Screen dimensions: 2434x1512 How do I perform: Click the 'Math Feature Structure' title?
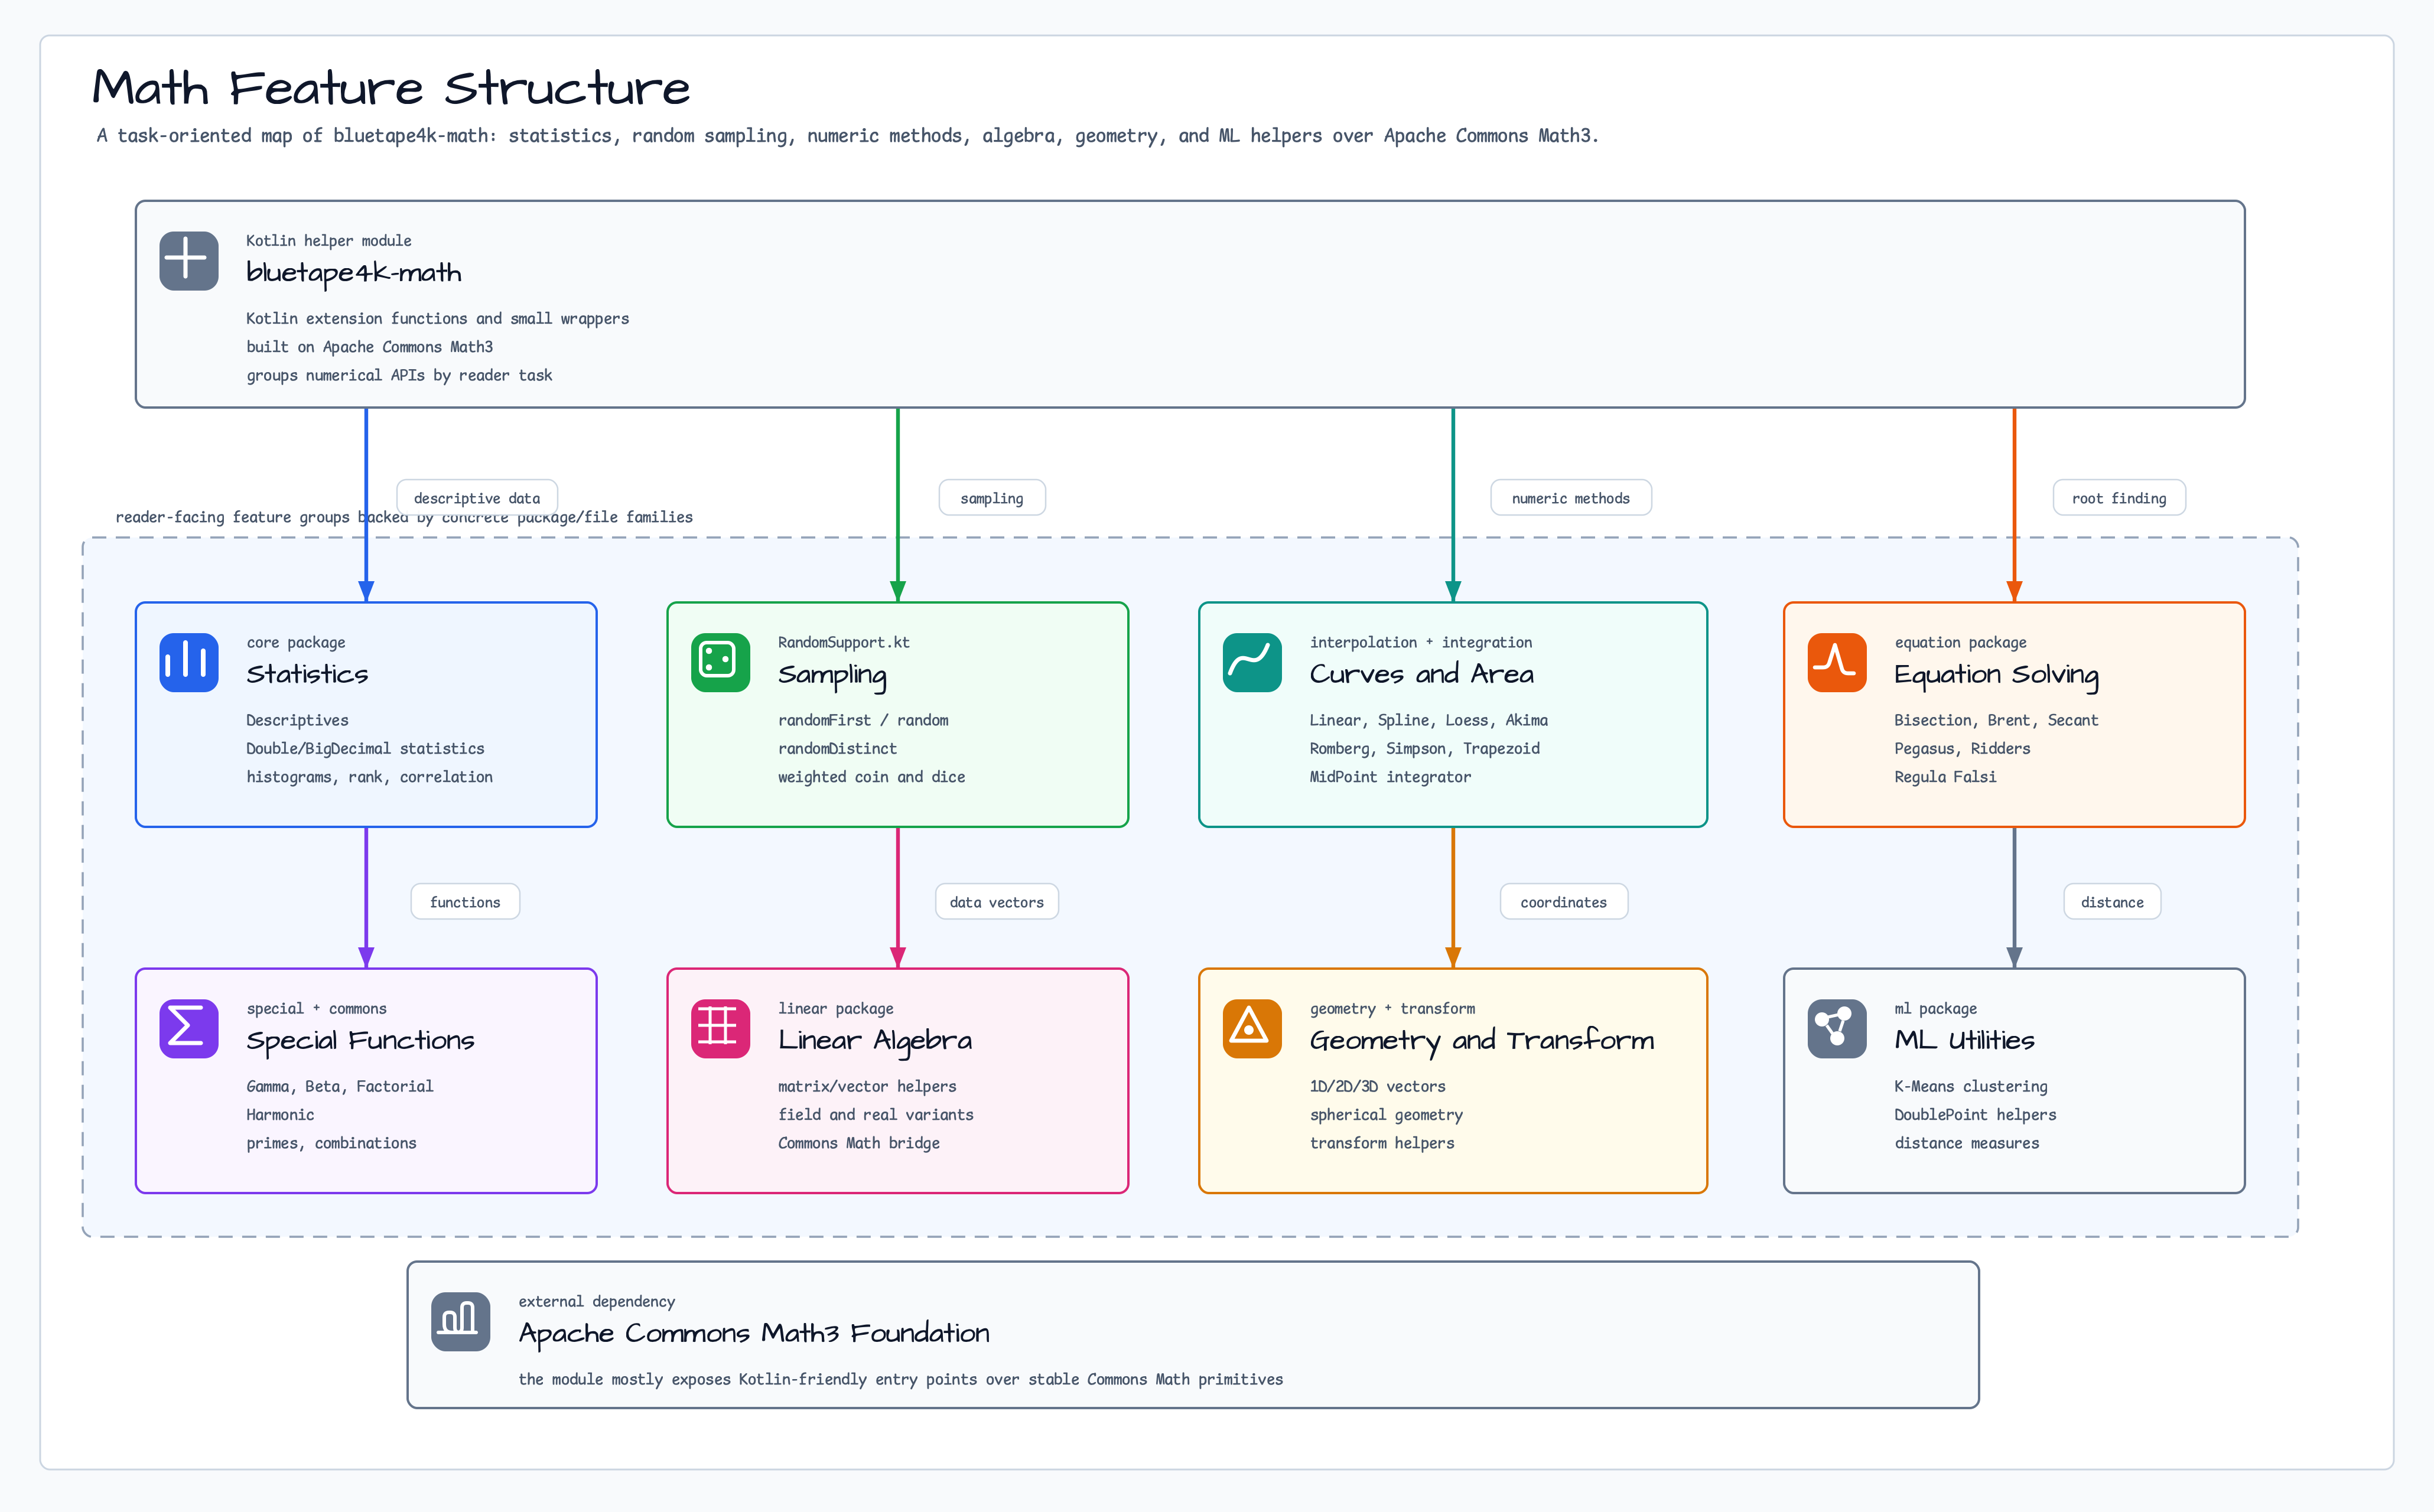point(391,88)
